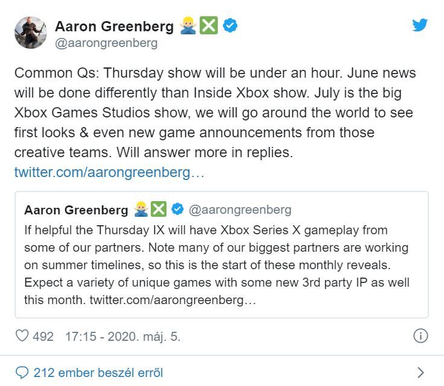Screen dimensions: 444x386
Task: Open the @aarongreenberg handle under the header name
Action: click(106, 43)
